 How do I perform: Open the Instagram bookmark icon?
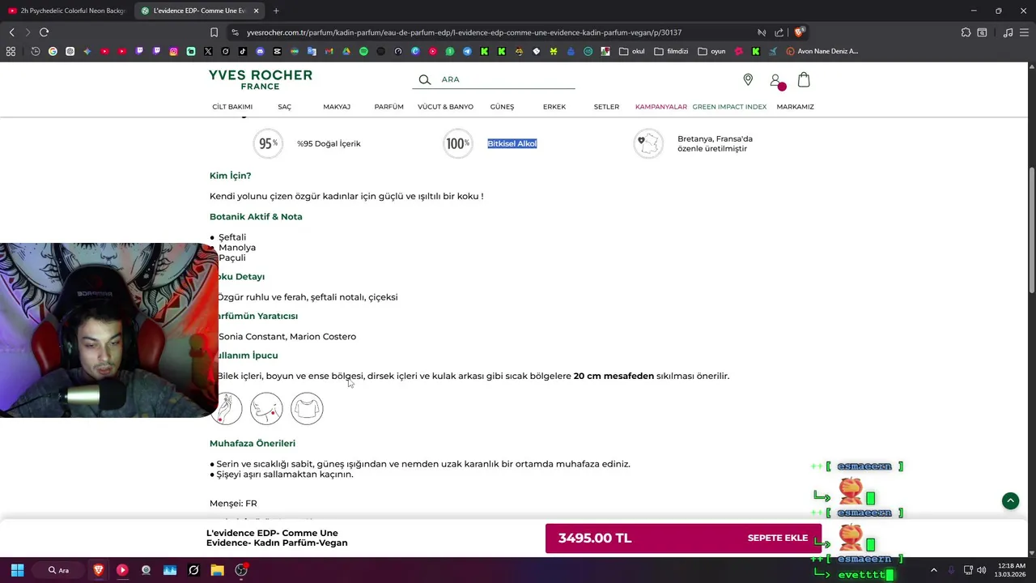click(173, 51)
